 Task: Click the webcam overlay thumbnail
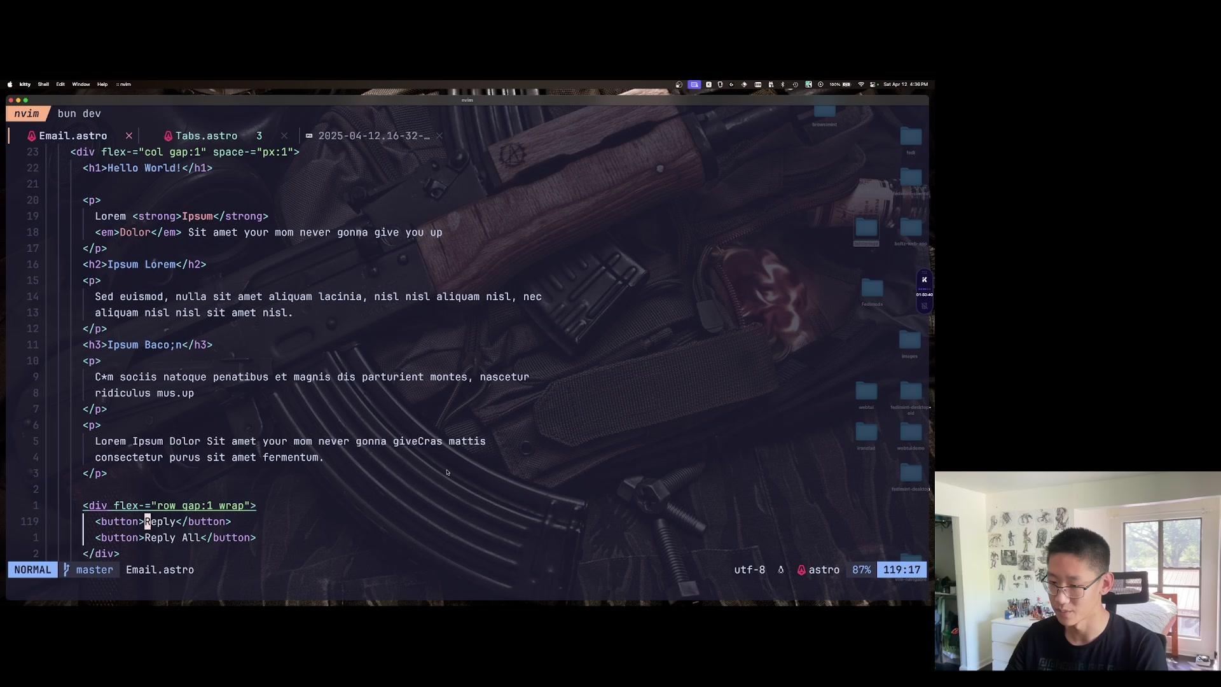pyautogui.click(x=1077, y=571)
